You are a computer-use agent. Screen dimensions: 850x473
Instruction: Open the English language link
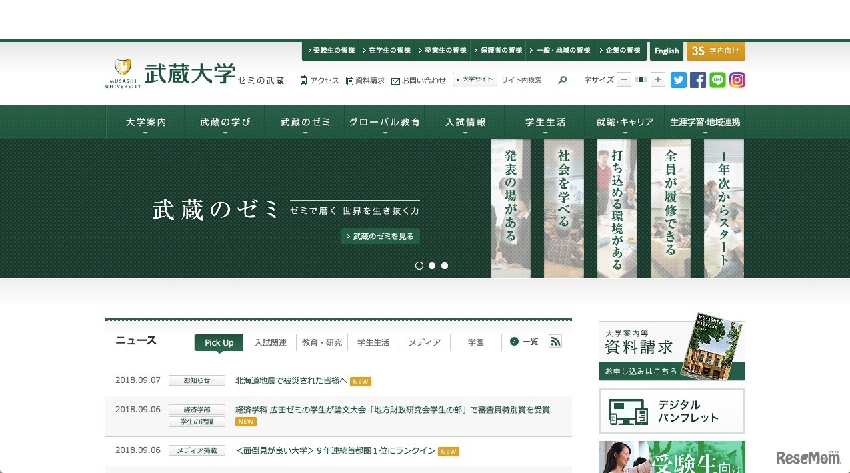(666, 51)
